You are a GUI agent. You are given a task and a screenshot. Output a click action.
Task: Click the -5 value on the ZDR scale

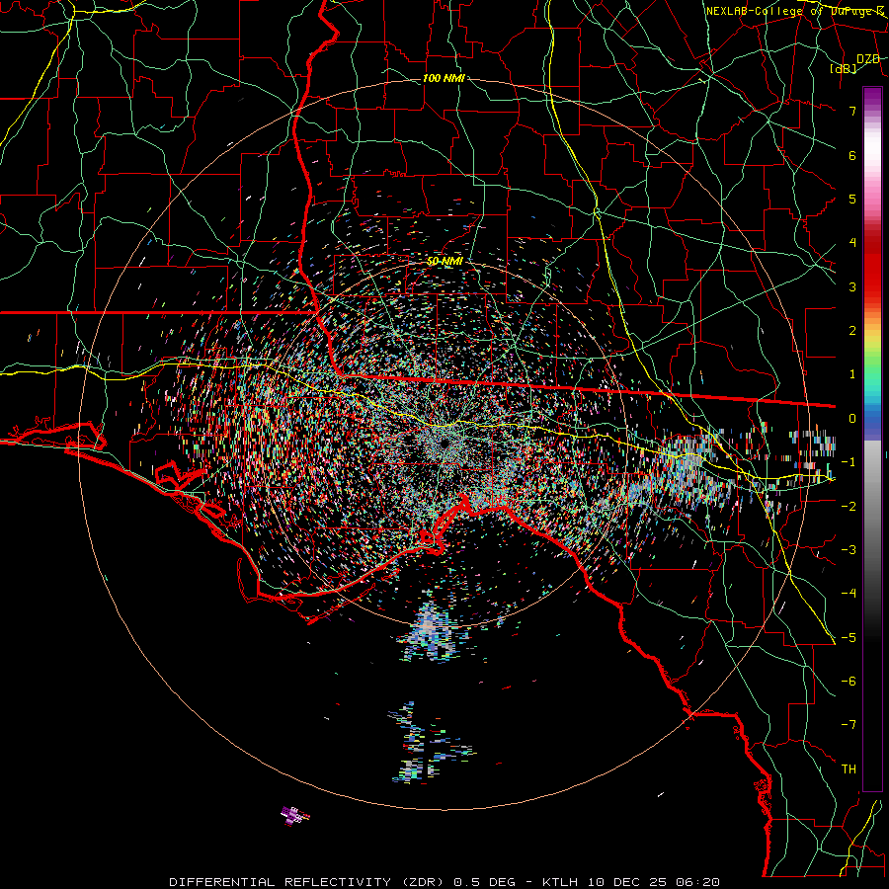coord(849,637)
